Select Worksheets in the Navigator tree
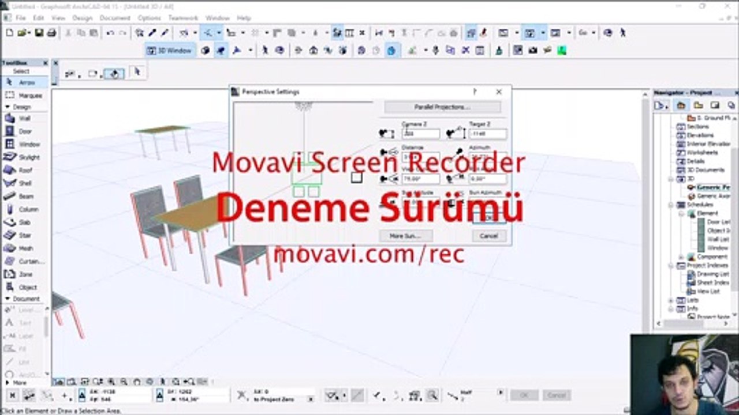This screenshot has width=739, height=415. click(702, 153)
